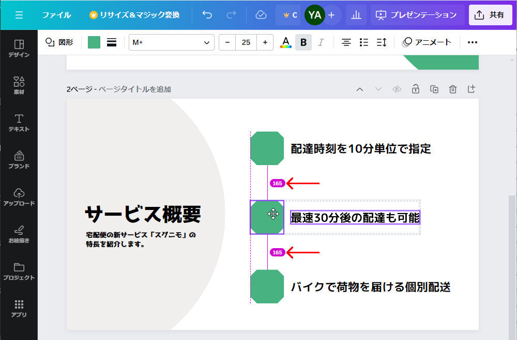Open border style line options
The image size is (517, 340).
click(x=112, y=42)
